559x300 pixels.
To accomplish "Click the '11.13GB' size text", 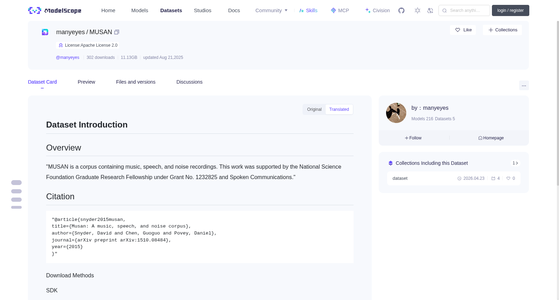I will click(x=129, y=57).
